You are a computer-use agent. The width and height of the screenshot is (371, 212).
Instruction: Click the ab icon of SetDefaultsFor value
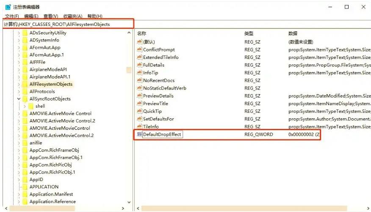click(x=139, y=119)
